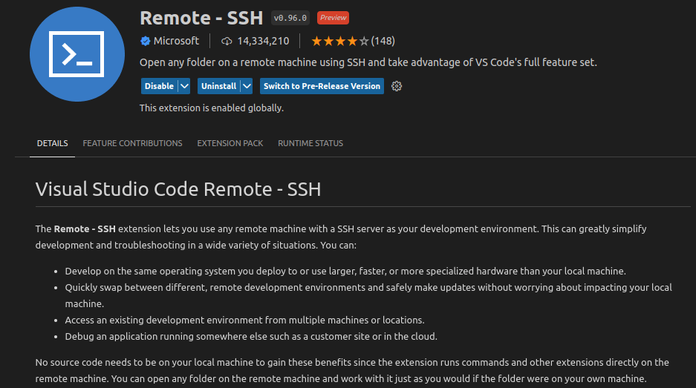Screen dimensions: 696x388
Task: Click bold 'Remote - SSH' in first paragraph
Action: [85, 228]
